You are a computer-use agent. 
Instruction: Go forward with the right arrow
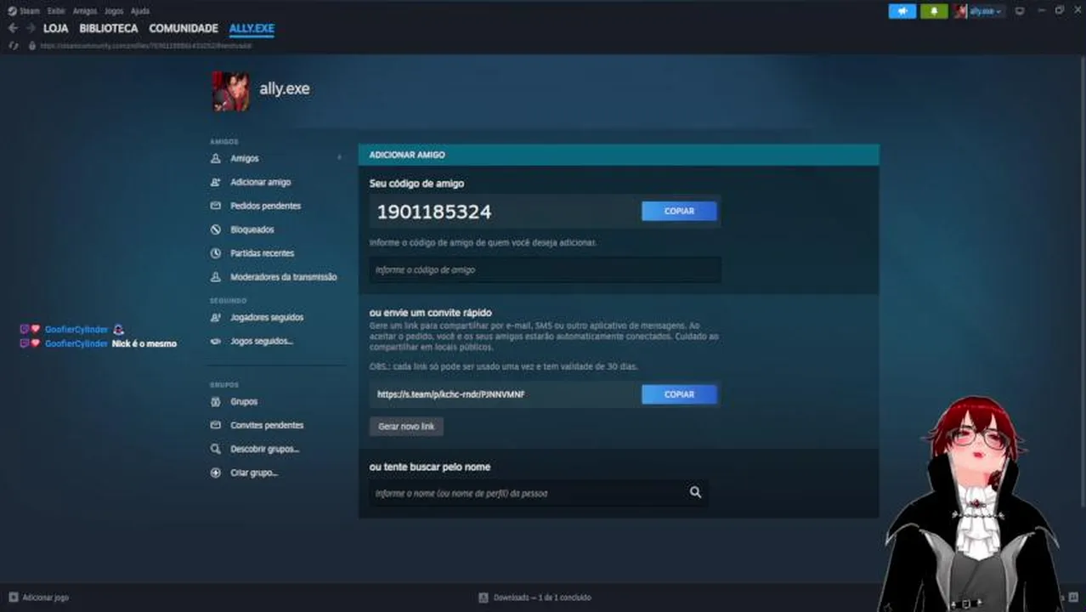(31, 28)
